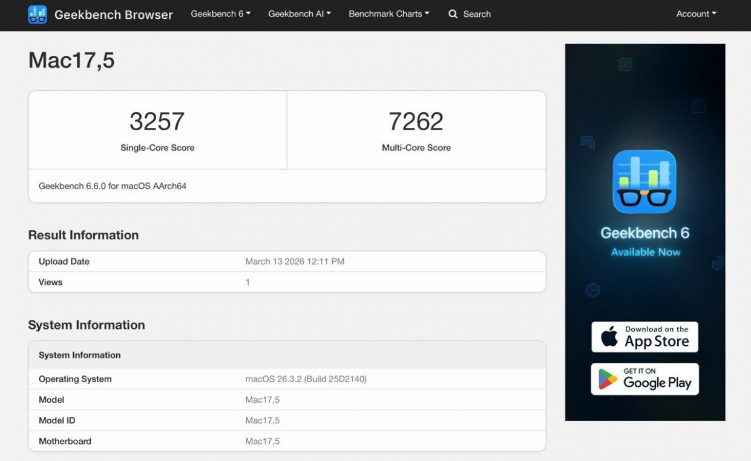Click the multi-core score 7262
This screenshot has width=751, height=461.
(416, 122)
